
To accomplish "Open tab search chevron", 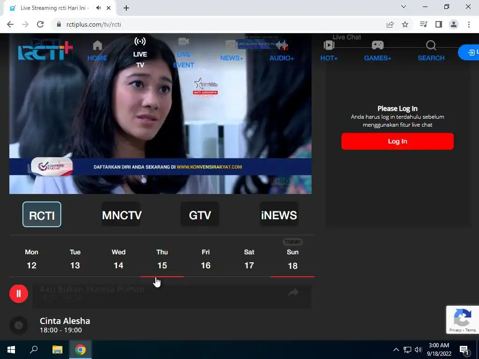I will click(x=404, y=7).
